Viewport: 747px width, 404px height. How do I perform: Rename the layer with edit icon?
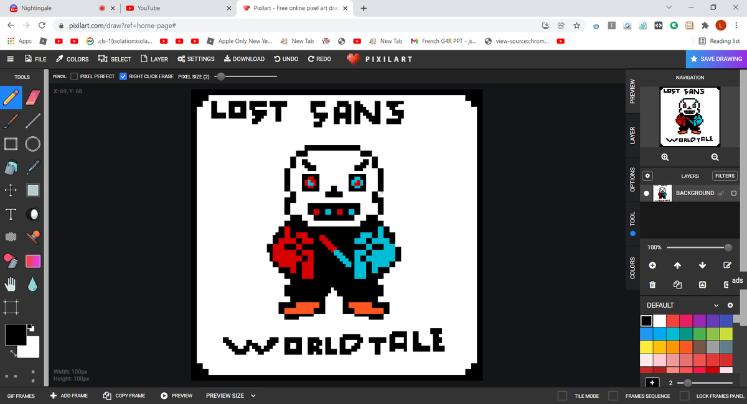(726, 265)
